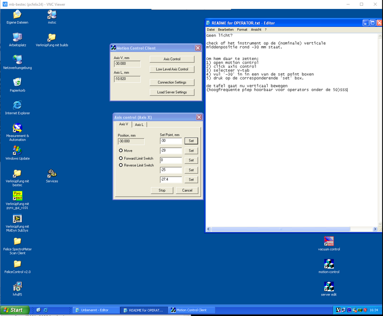Click the set point field containing -29
The image size is (383, 316).
[171, 151]
